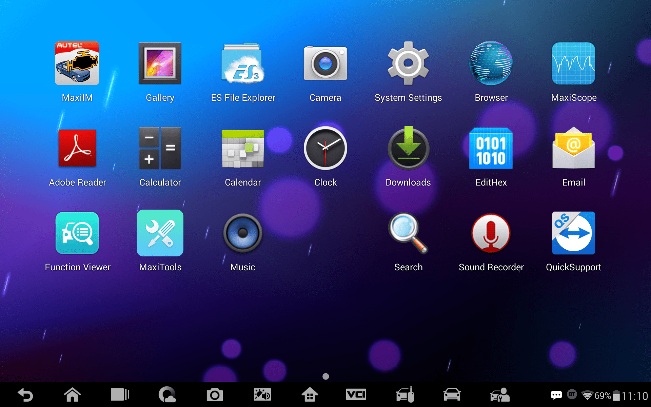Tap the MaxiIM home house icon
The image size is (651, 407).
point(310,394)
